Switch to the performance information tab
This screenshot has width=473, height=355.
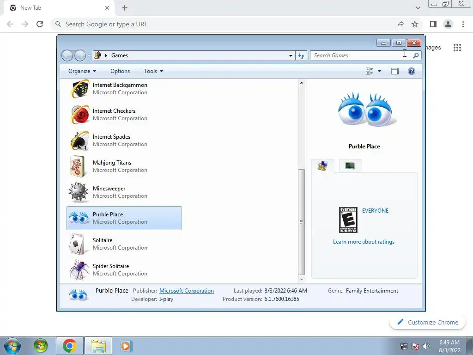point(350,166)
